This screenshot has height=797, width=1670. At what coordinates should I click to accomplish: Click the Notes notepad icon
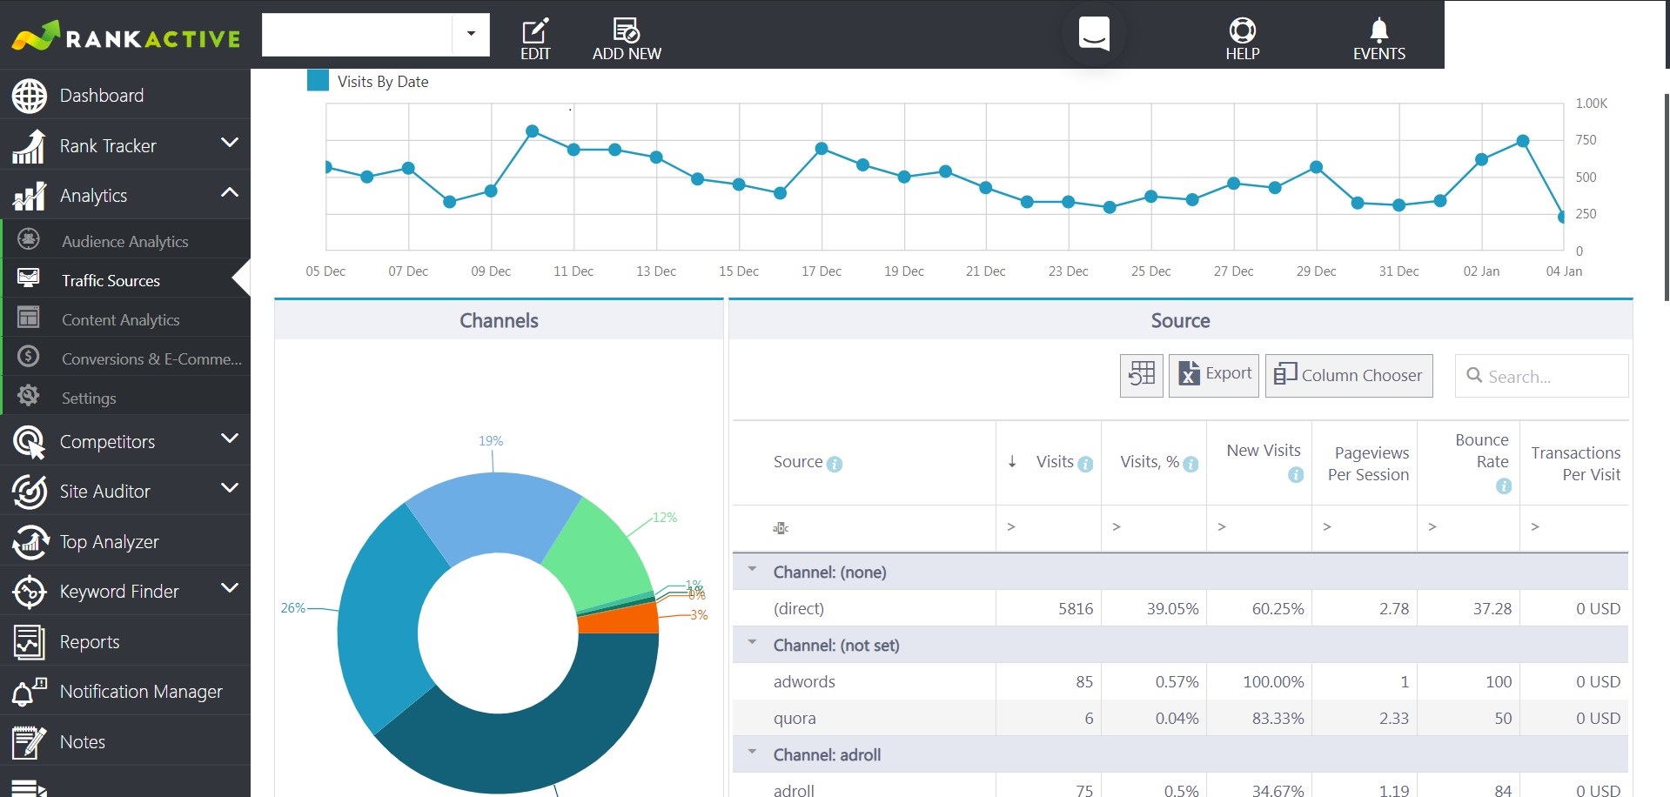[x=29, y=742]
